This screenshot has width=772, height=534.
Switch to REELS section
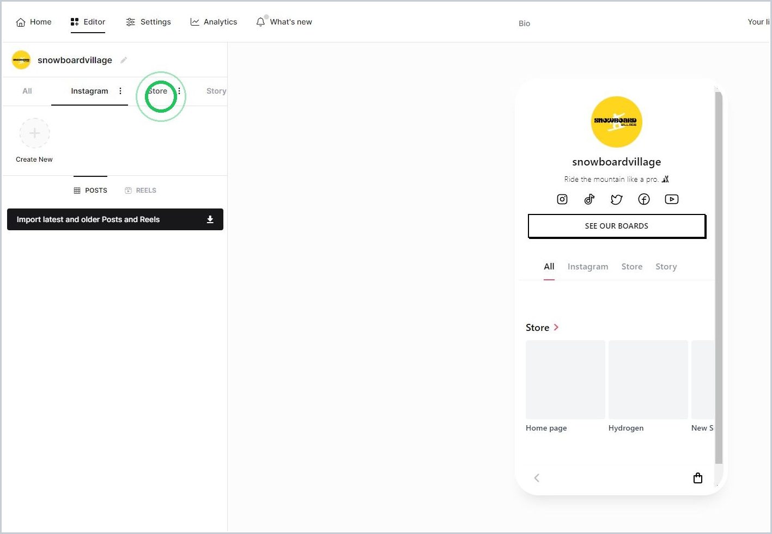tap(141, 191)
